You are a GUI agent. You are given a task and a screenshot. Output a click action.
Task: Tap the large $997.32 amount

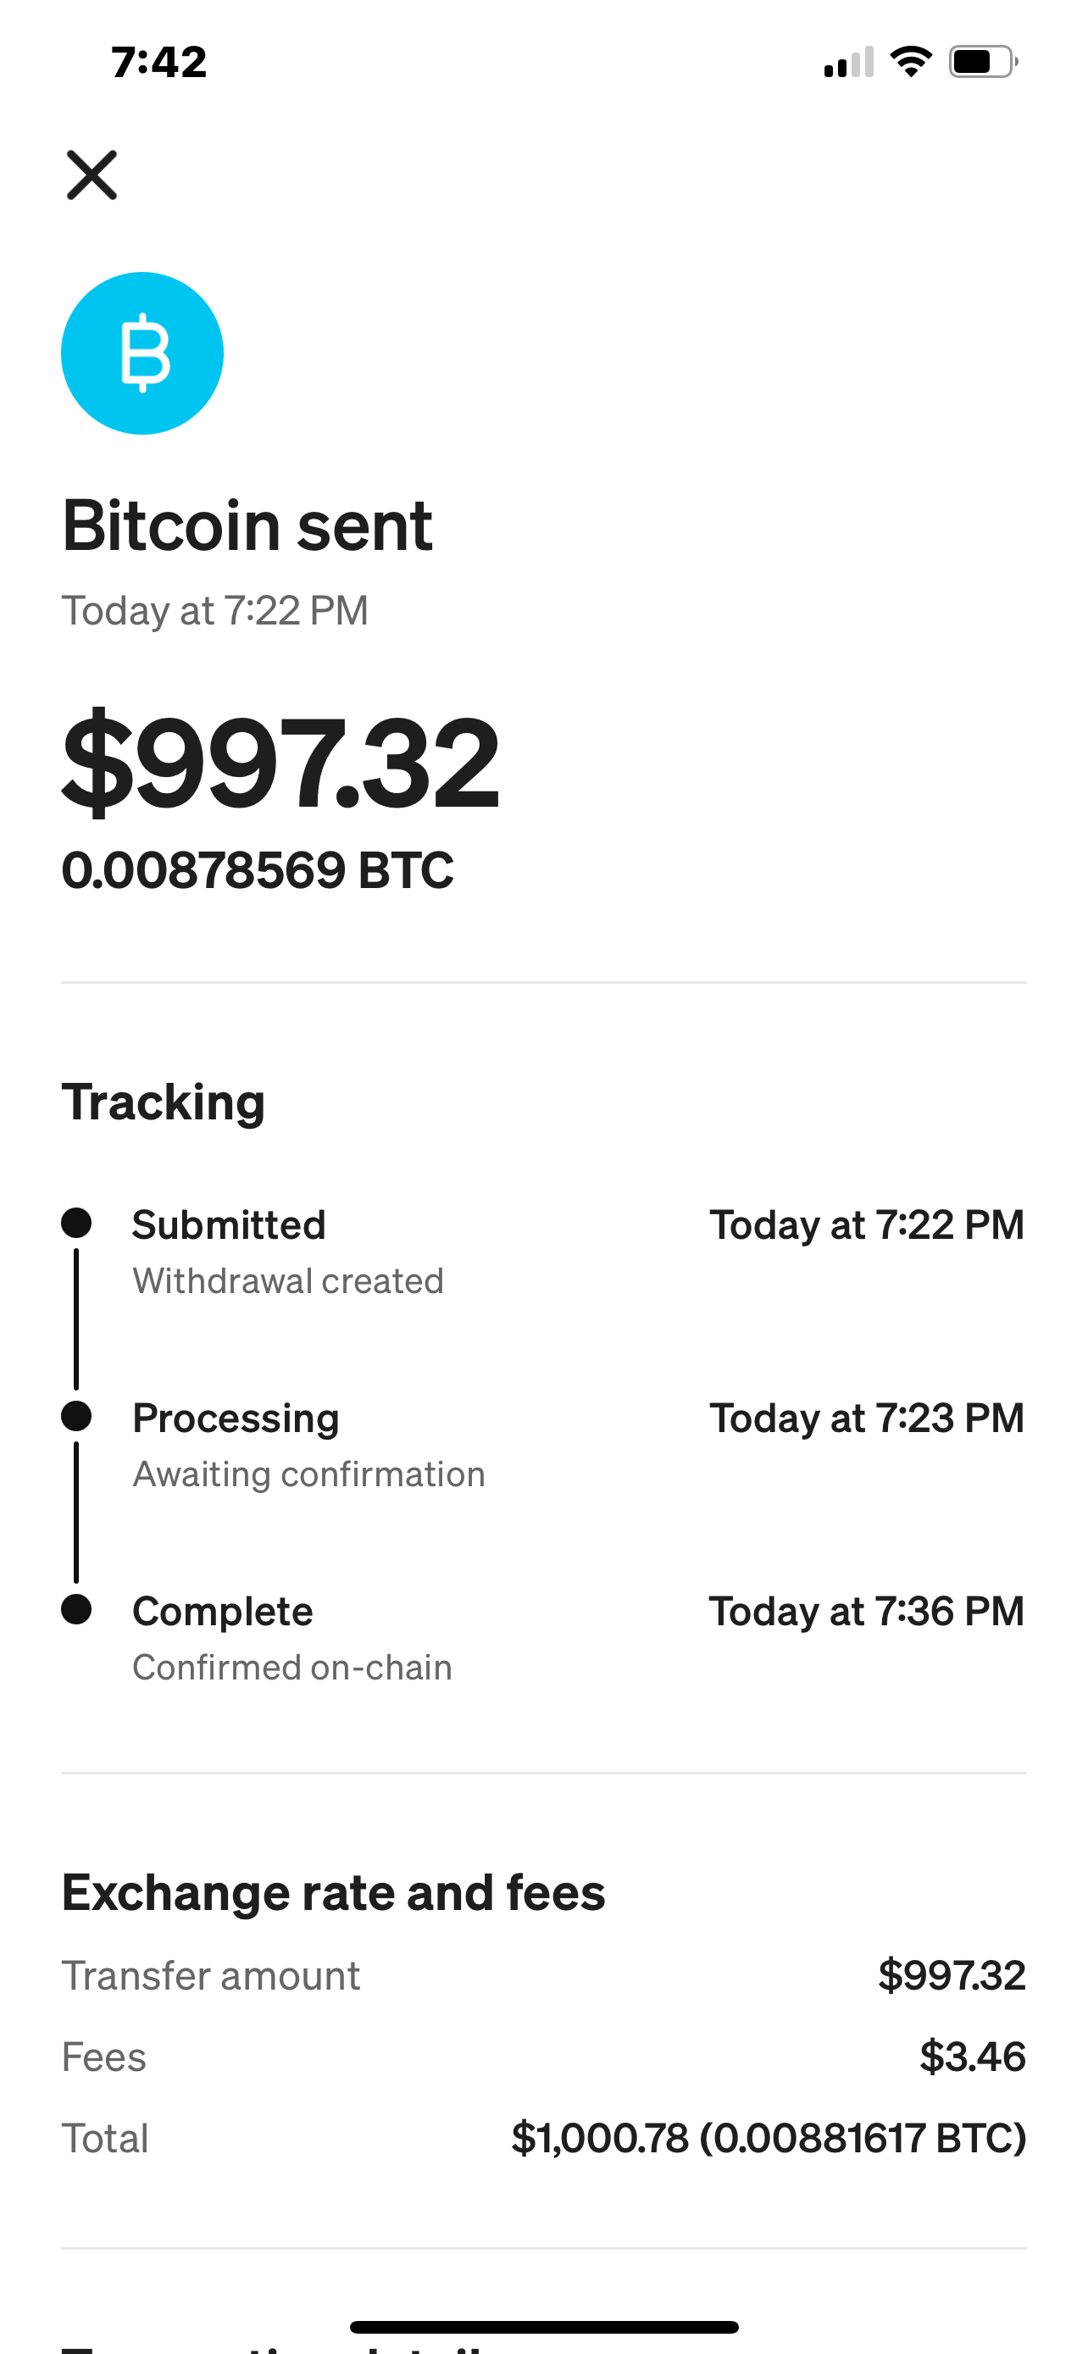coord(280,762)
